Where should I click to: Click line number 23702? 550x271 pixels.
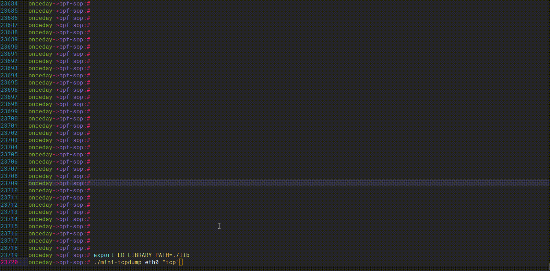[9, 133]
